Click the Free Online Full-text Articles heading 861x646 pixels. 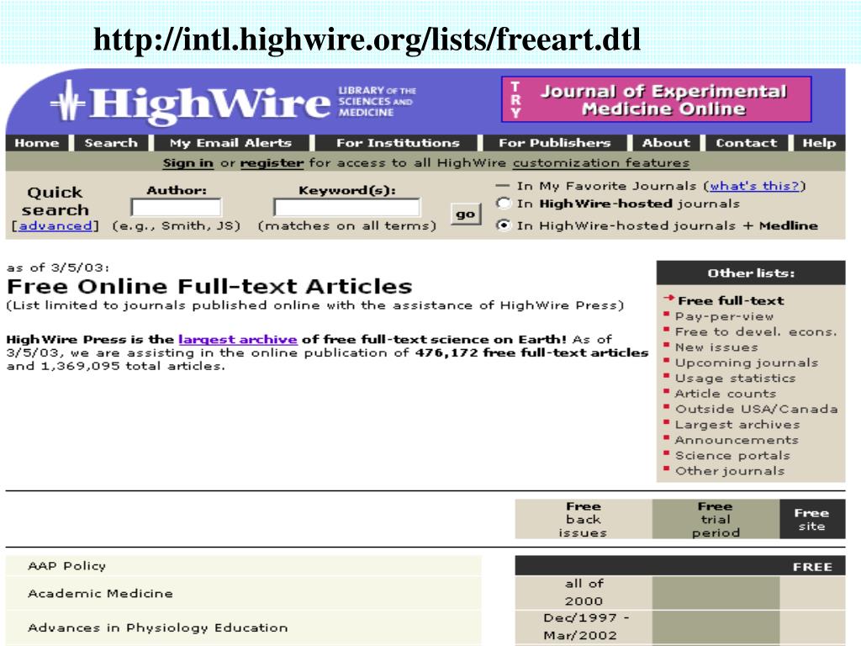click(209, 286)
